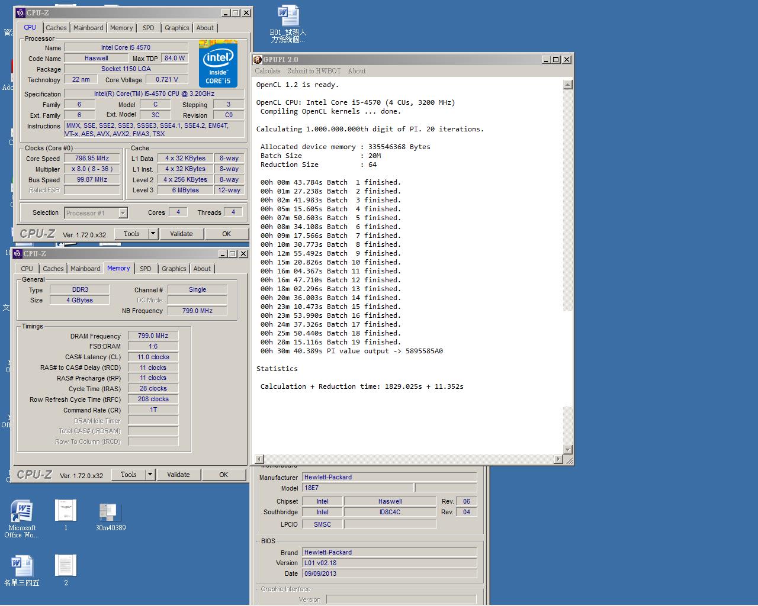The height and width of the screenshot is (606, 758).
Task: Switch to Memory tab in top CPU-Z window
Action: [x=121, y=28]
